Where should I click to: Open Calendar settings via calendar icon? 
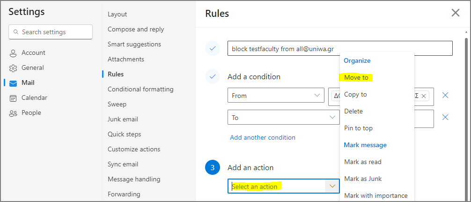coord(13,98)
